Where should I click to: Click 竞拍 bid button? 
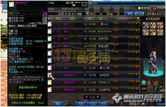tap(81, 104)
